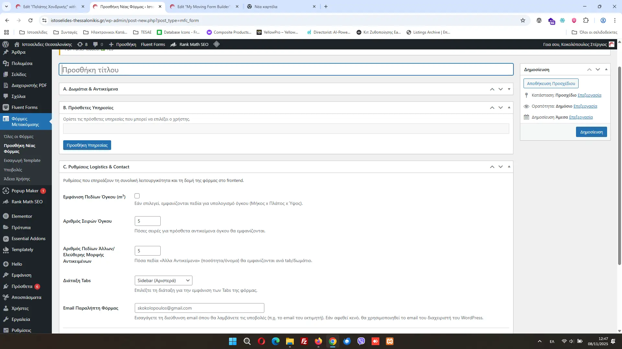
Task: Open Database Icons bookmark
Action: click(178, 32)
